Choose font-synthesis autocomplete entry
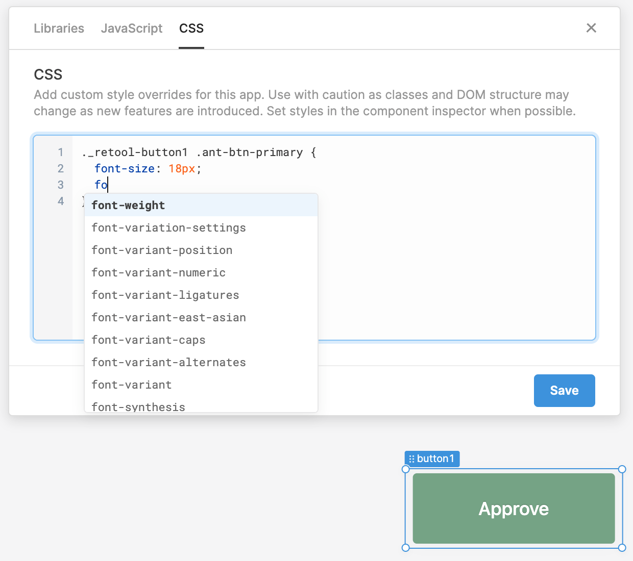The height and width of the screenshot is (561, 633). coord(201,404)
